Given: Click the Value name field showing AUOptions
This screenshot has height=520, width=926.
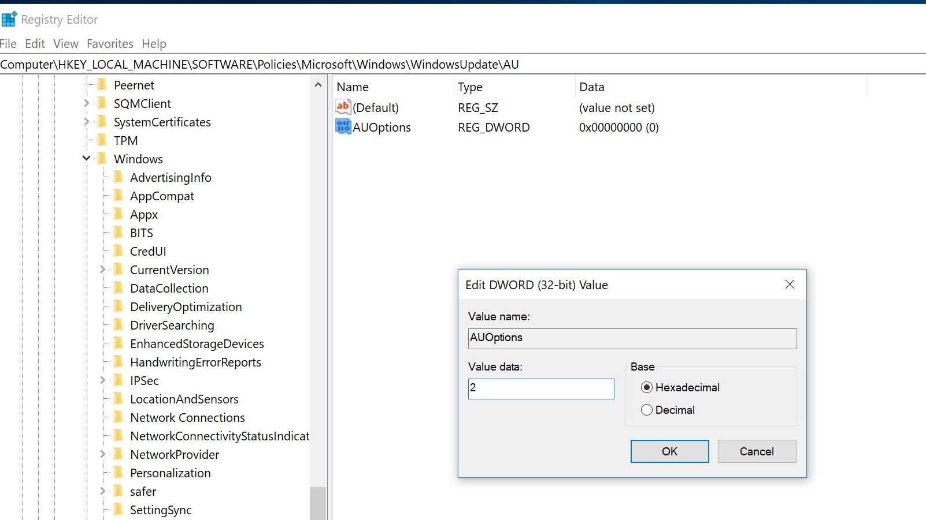Looking at the screenshot, I should (x=632, y=338).
